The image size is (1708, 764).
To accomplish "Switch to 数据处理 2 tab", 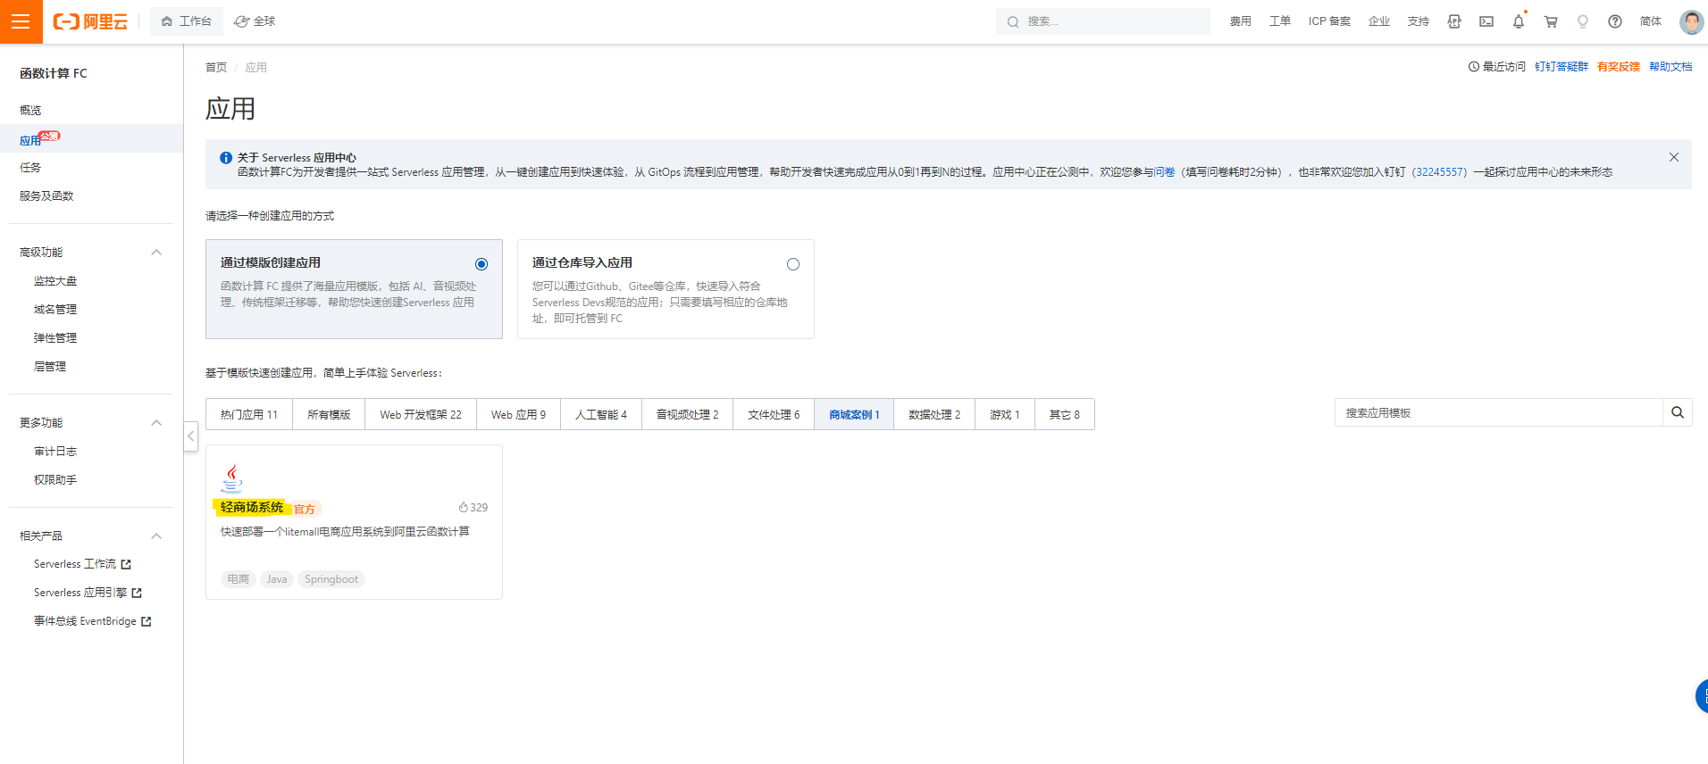I will 934,414.
